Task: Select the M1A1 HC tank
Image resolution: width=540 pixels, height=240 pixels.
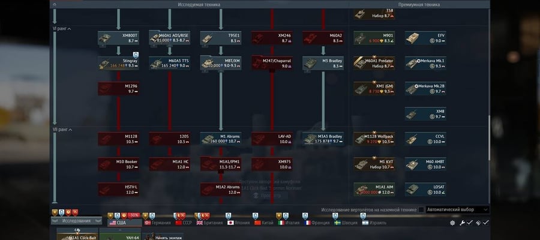Action: (169, 164)
